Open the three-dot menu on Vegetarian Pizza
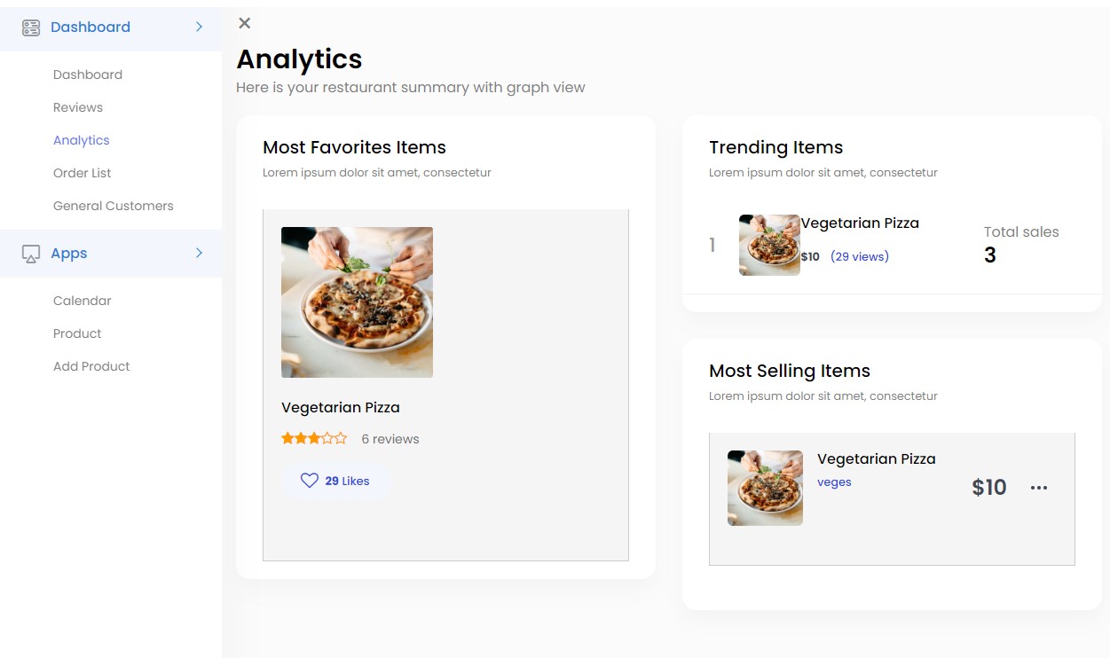The width and height of the screenshot is (1110, 658). (1038, 487)
